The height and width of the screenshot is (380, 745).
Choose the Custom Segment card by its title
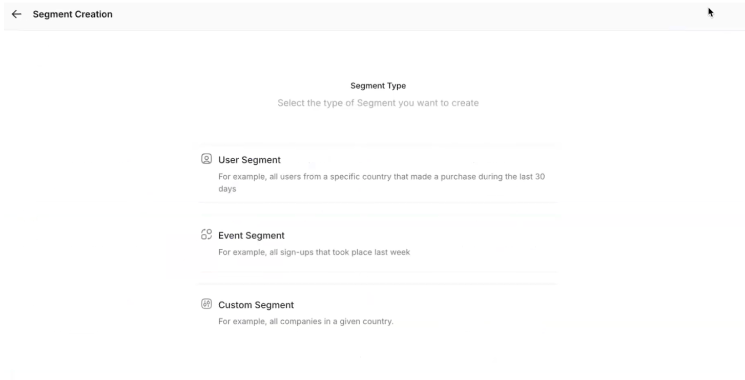coord(256,305)
